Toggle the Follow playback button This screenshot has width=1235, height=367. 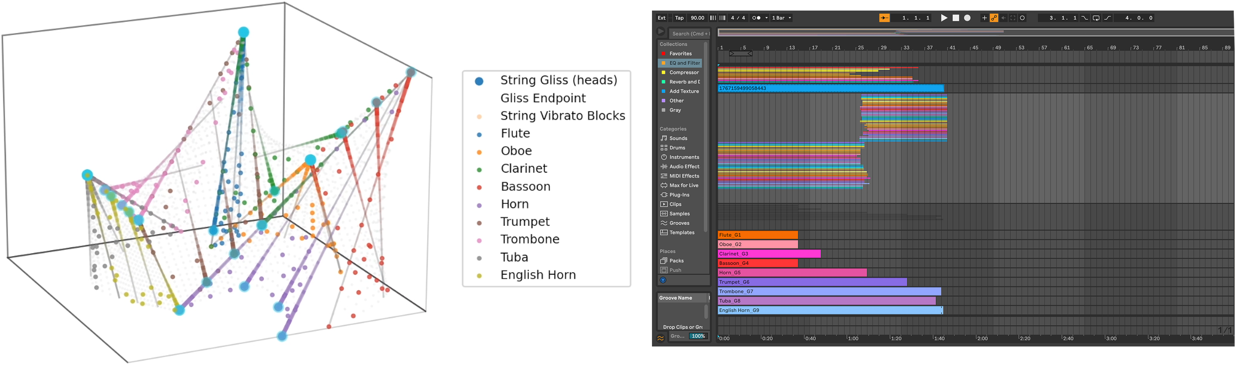[884, 18]
